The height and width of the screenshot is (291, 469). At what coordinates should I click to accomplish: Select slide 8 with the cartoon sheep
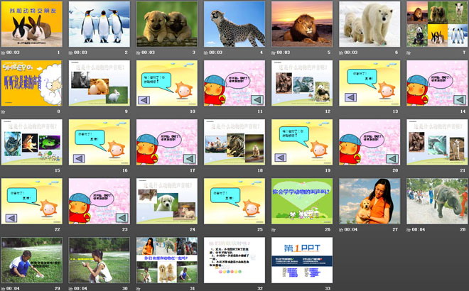32,83
